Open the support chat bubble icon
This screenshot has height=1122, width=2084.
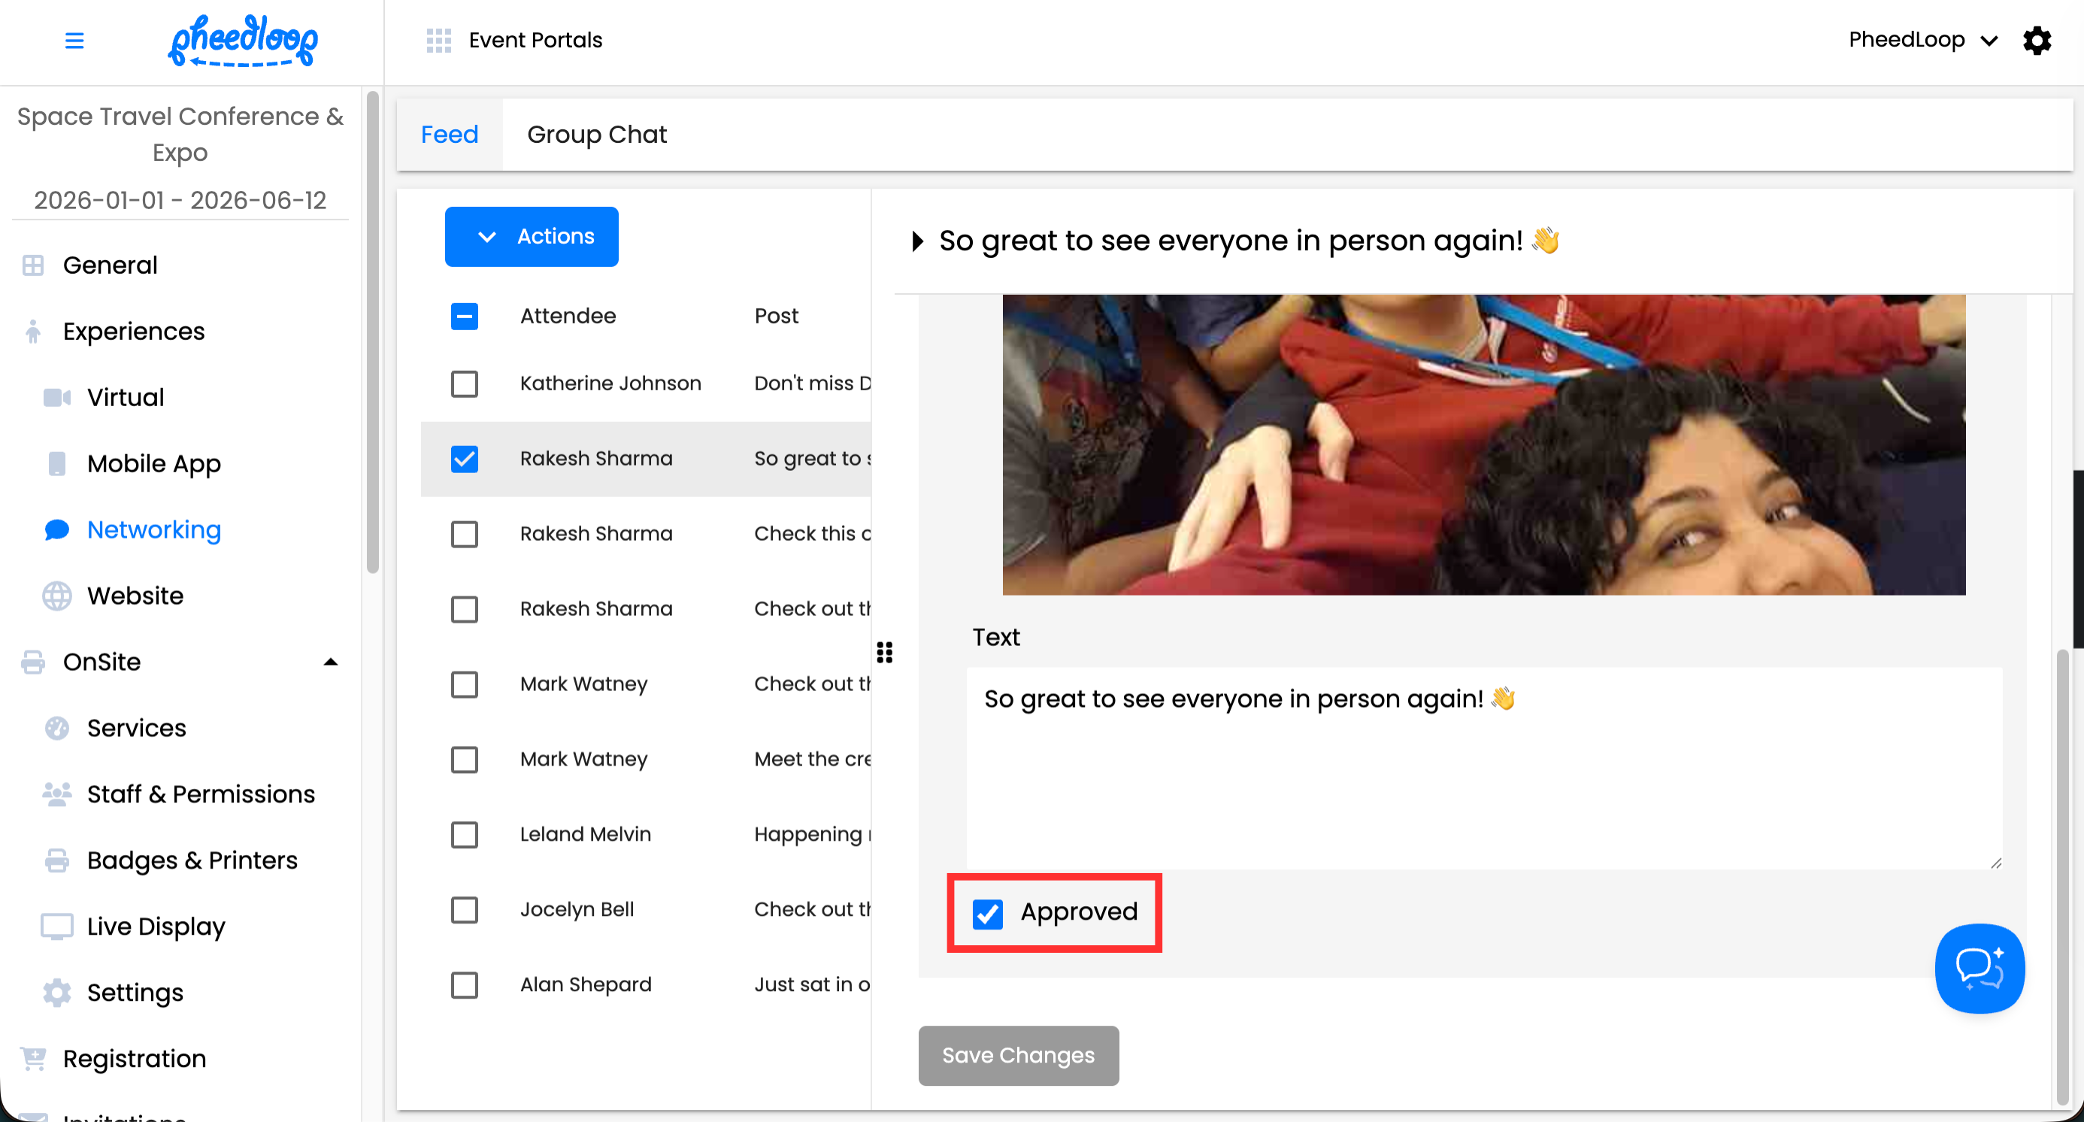[1979, 969]
